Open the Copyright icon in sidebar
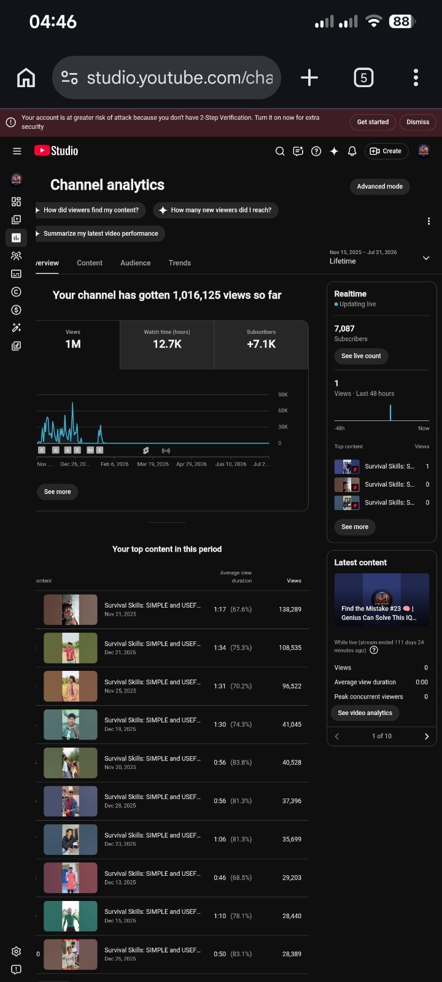Image resolution: width=442 pixels, height=982 pixels. pyautogui.click(x=17, y=292)
